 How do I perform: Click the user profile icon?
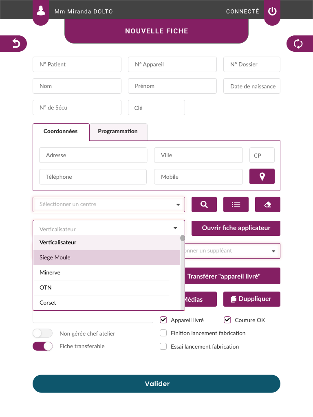click(x=41, y=11)
